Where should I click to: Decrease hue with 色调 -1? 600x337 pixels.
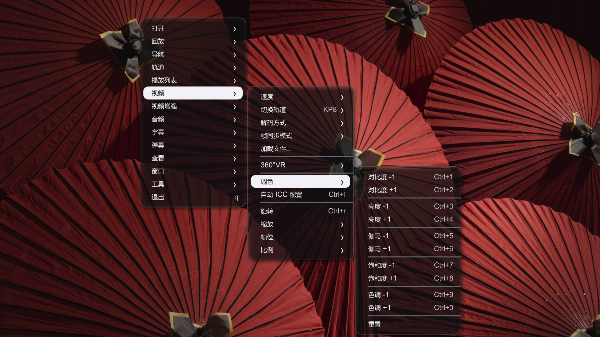click(x=408, y=295)
